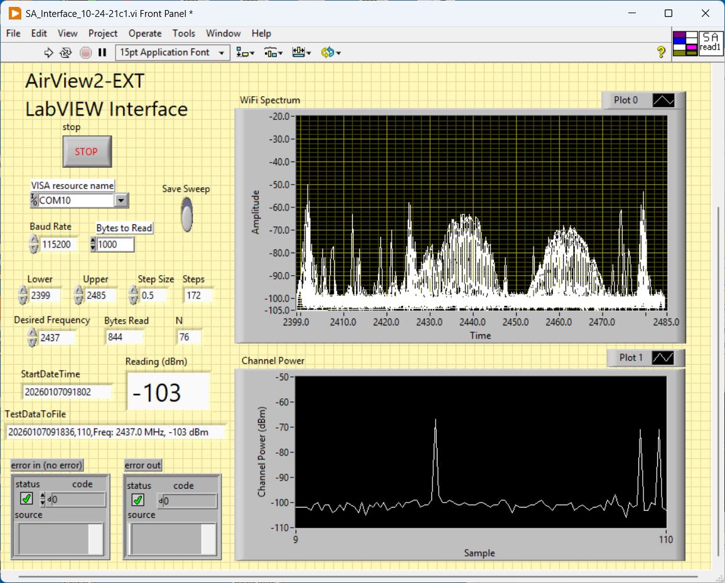Open the Distribute Objects tool
The width and height of the screenshot is (725, 583).
(x=273, y=53)
